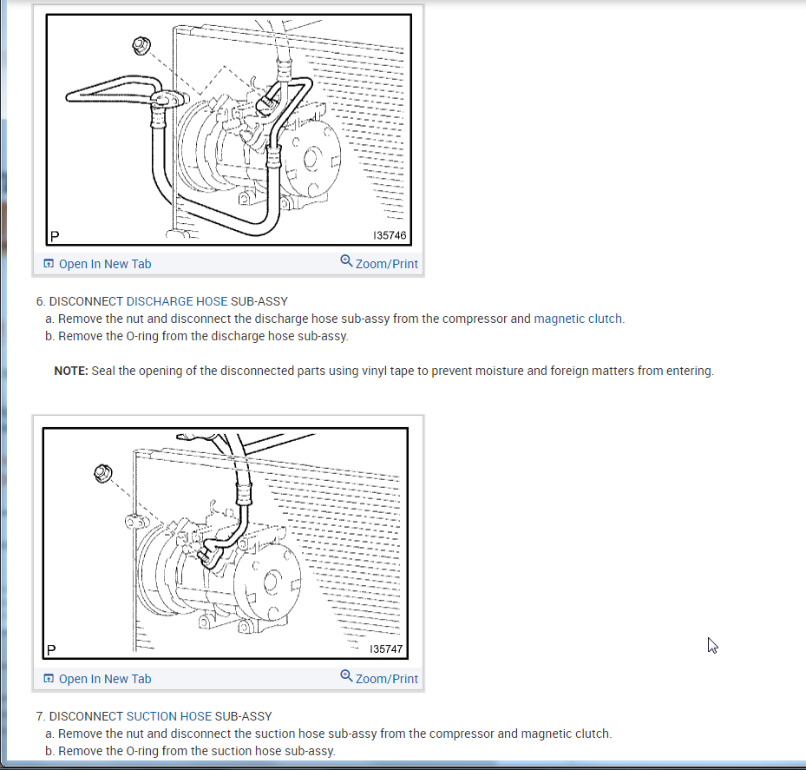The image size is (806, 770).
Task: Click the I35746 figure number label
Action: tap(390, 235)
